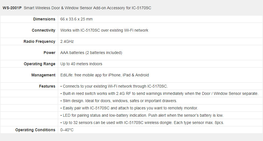The image size is (263, 141).
Task: Click the 66 x 33.6 x 25 mm value
Action: point(76,19)
